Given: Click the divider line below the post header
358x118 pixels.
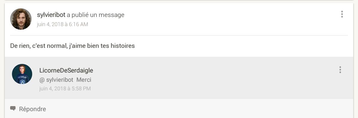Looking at the screenshot, I should [x=179, y=35].
